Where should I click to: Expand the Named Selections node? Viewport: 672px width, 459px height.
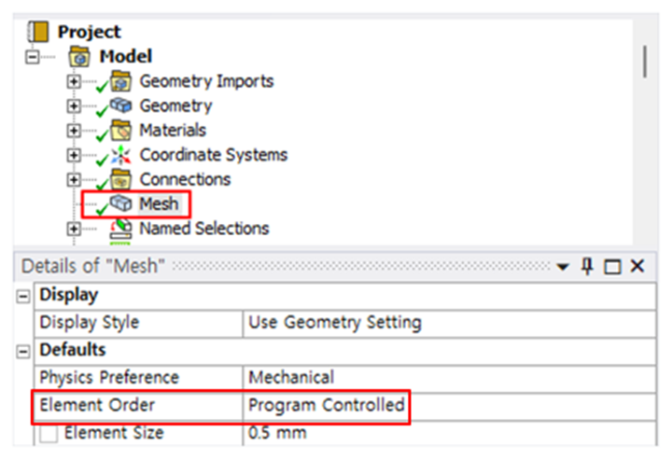click(74, 229)
